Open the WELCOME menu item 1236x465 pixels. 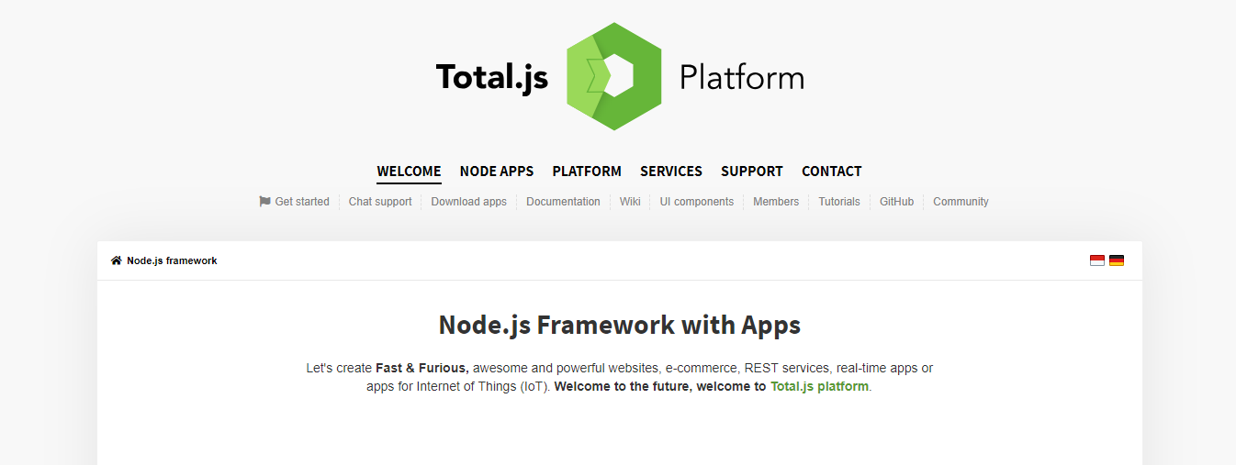pyautogui.click(x=409, y=172)
